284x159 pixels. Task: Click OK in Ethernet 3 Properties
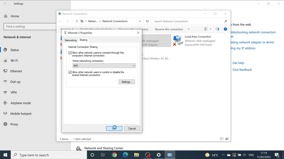[114, 129]
